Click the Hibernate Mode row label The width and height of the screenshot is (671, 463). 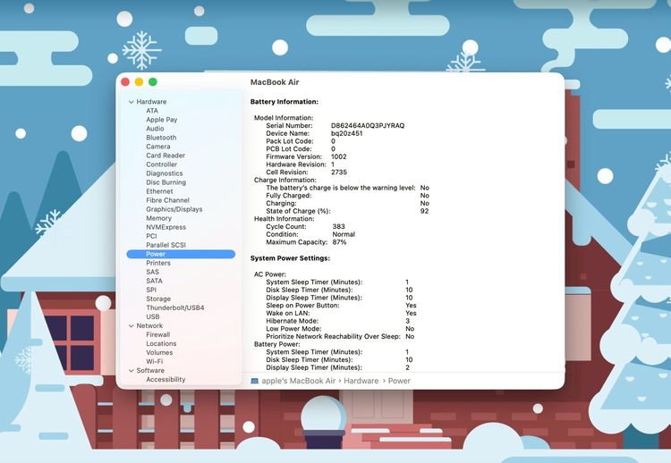coord(293,321)
